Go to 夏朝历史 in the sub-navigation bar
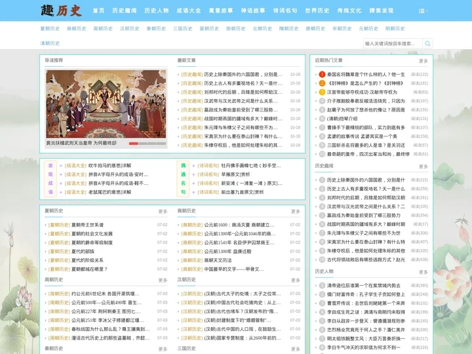The image size is (472, 354). click(x=50, y=29)
